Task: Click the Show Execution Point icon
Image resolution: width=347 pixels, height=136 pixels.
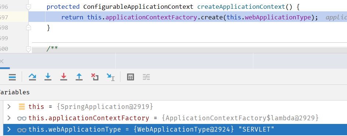Action: point(12,77)
